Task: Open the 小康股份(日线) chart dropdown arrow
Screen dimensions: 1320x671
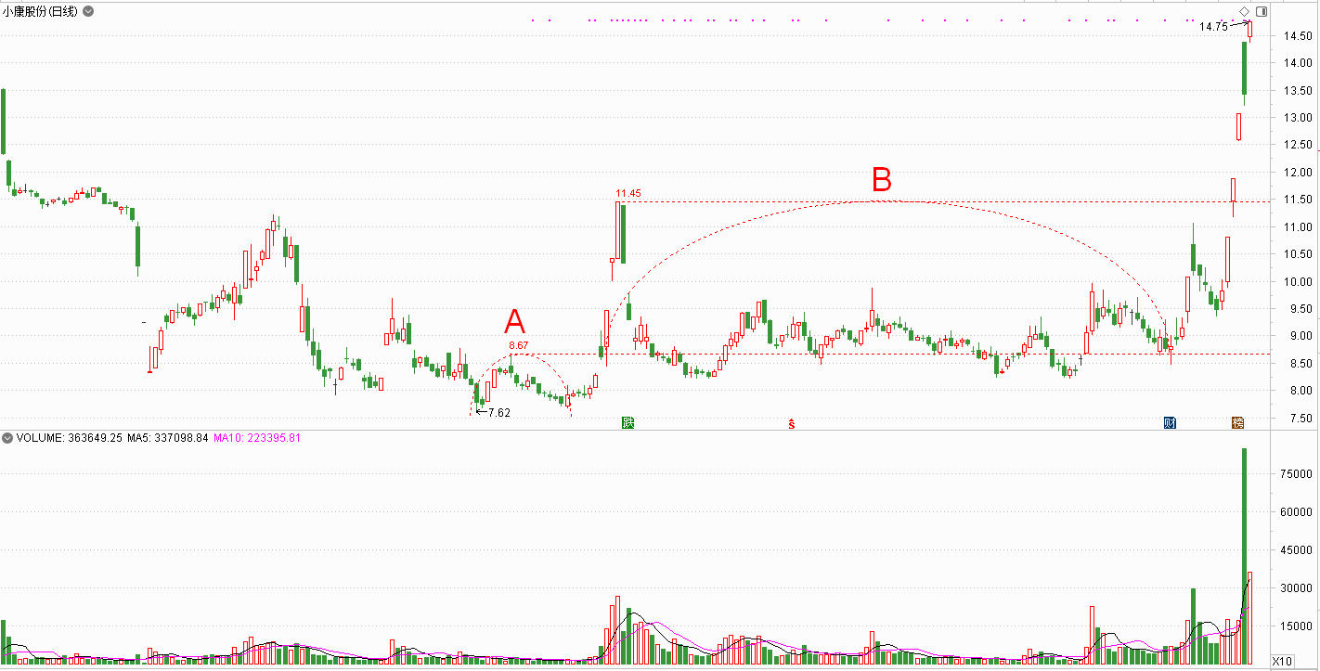Action: coord(87,11)
